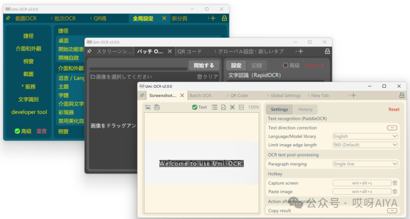Click the pin icon in the Japanese window

coord(90,51)
